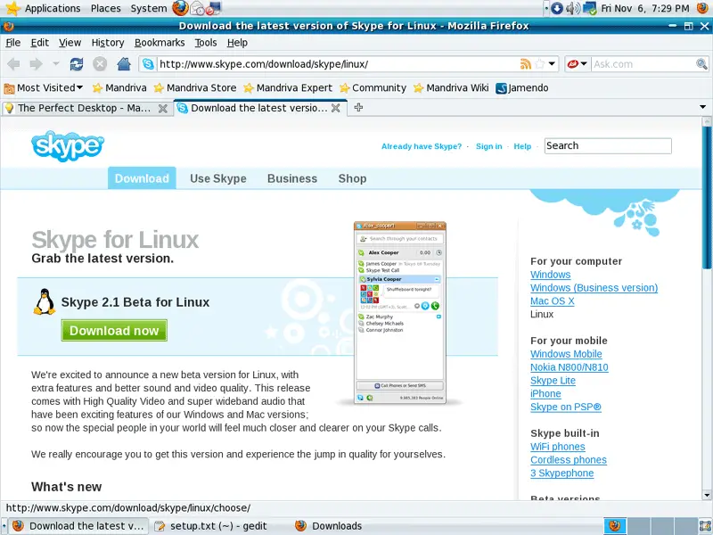Open the Mandriva Expert bookmark
Screen dimensions: 713x535
click(x=288, y=87)
